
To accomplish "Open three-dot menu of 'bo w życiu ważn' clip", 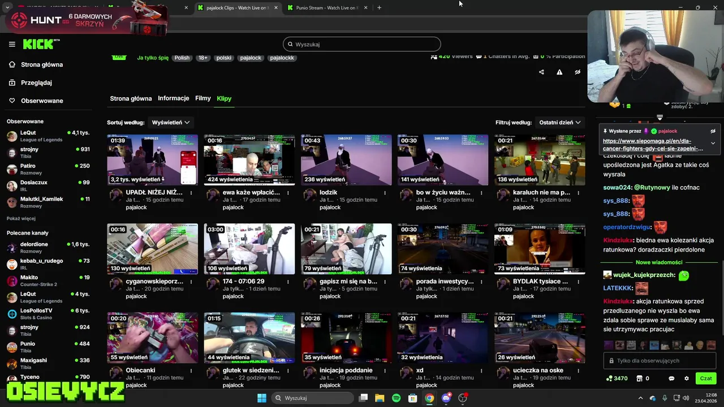I will coord(482,193).
